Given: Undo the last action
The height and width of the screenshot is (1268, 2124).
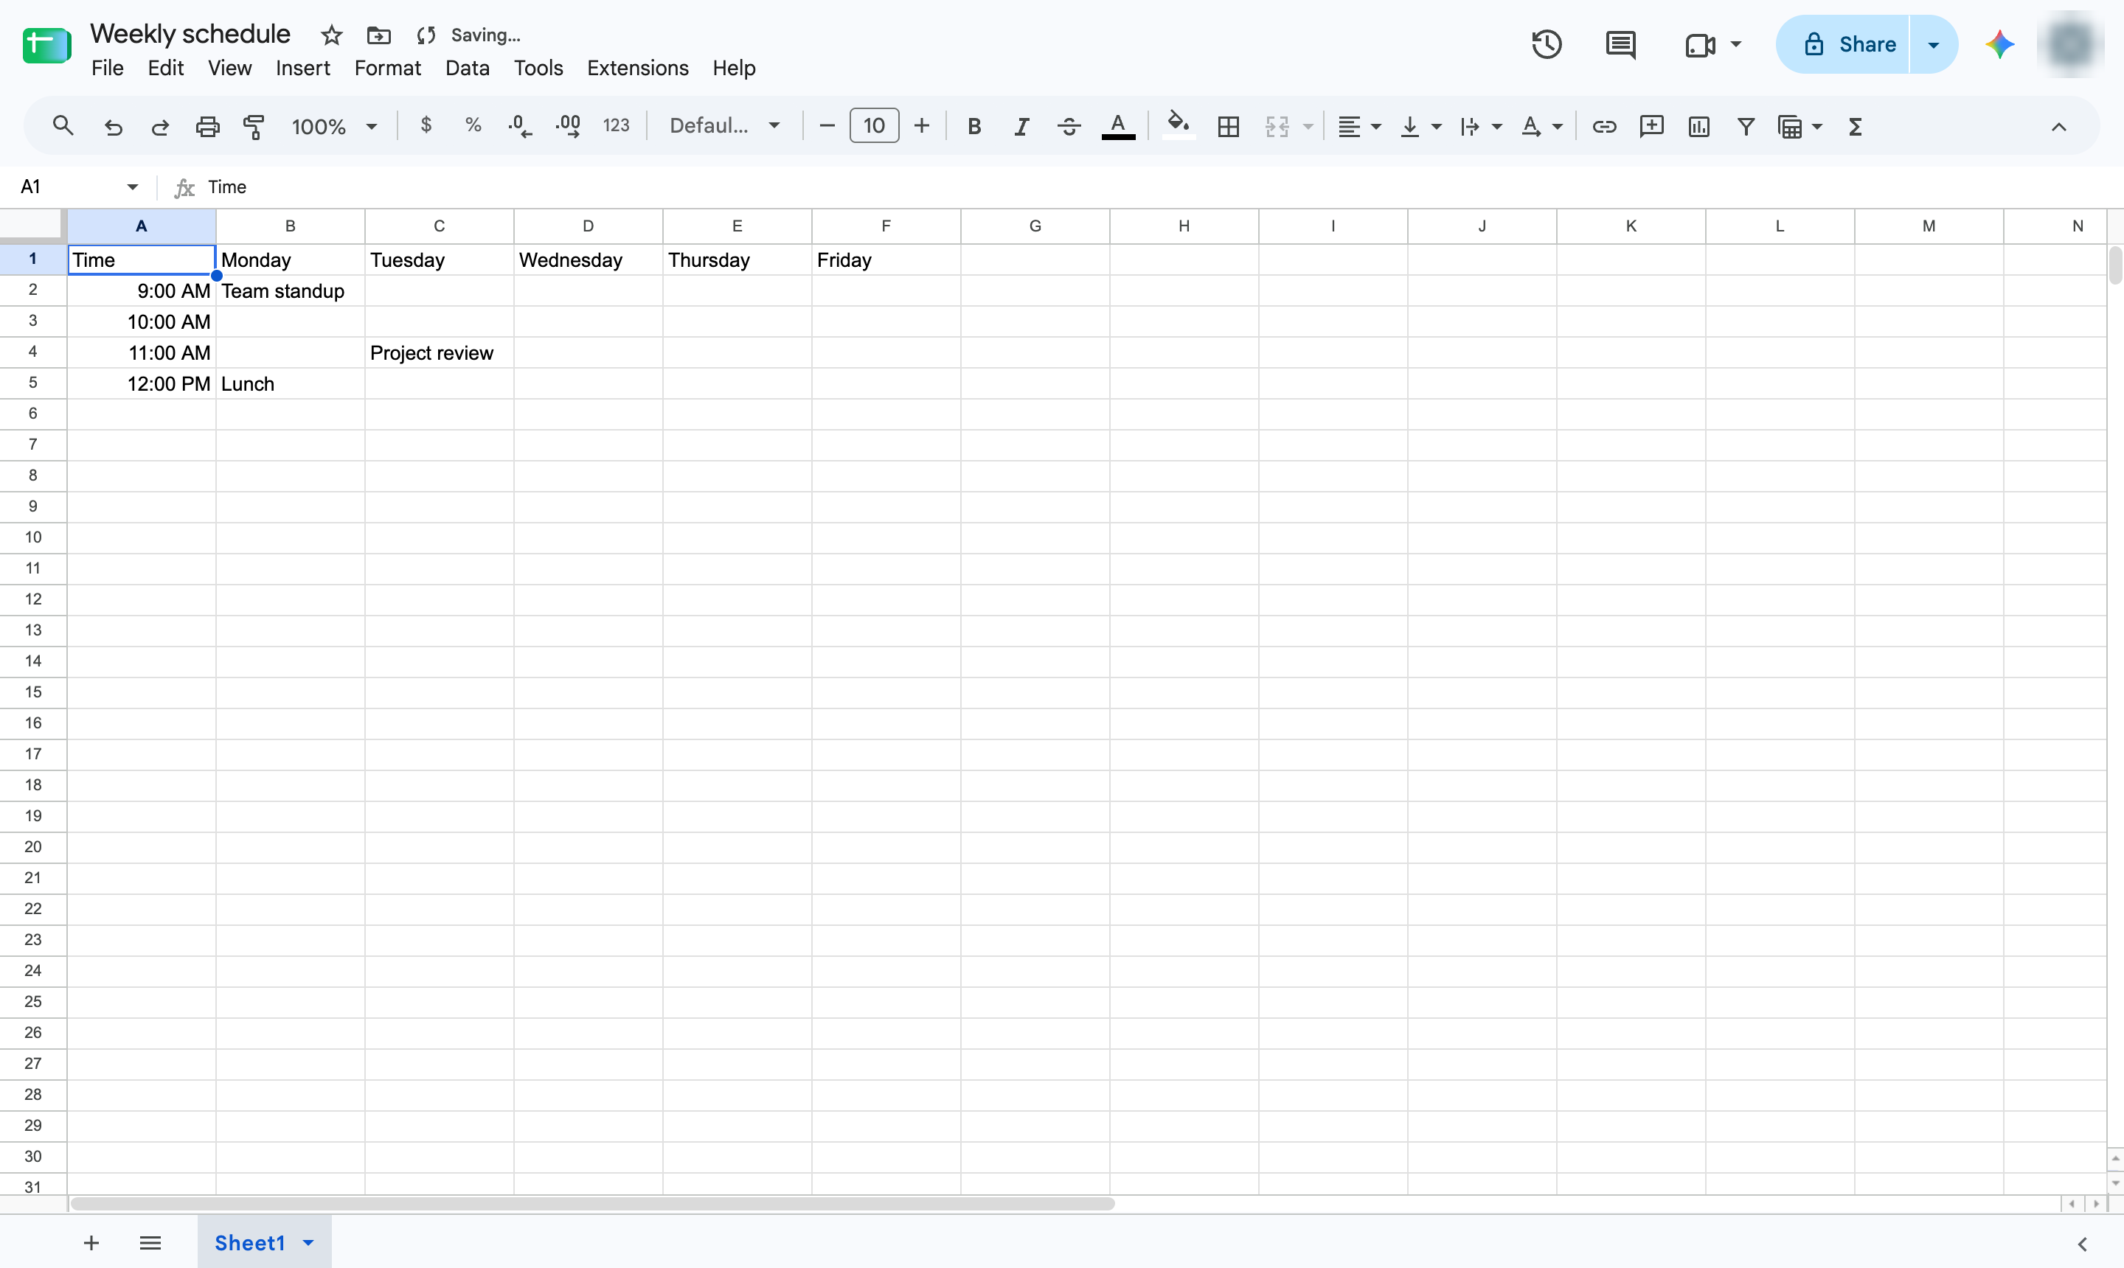Looking at the screenshot, I should pos(113,127).
